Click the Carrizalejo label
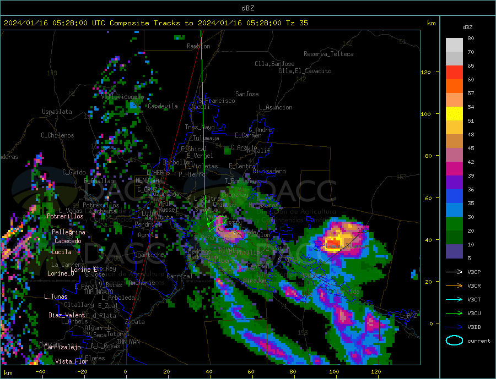 point(62,348)
